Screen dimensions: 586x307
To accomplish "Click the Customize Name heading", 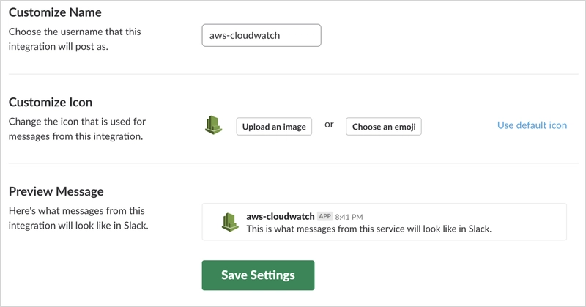I will 55,12.
